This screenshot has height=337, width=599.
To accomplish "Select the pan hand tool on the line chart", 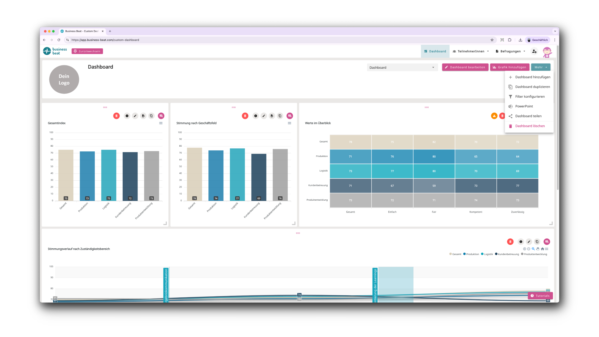I will [x=538, y=249].
